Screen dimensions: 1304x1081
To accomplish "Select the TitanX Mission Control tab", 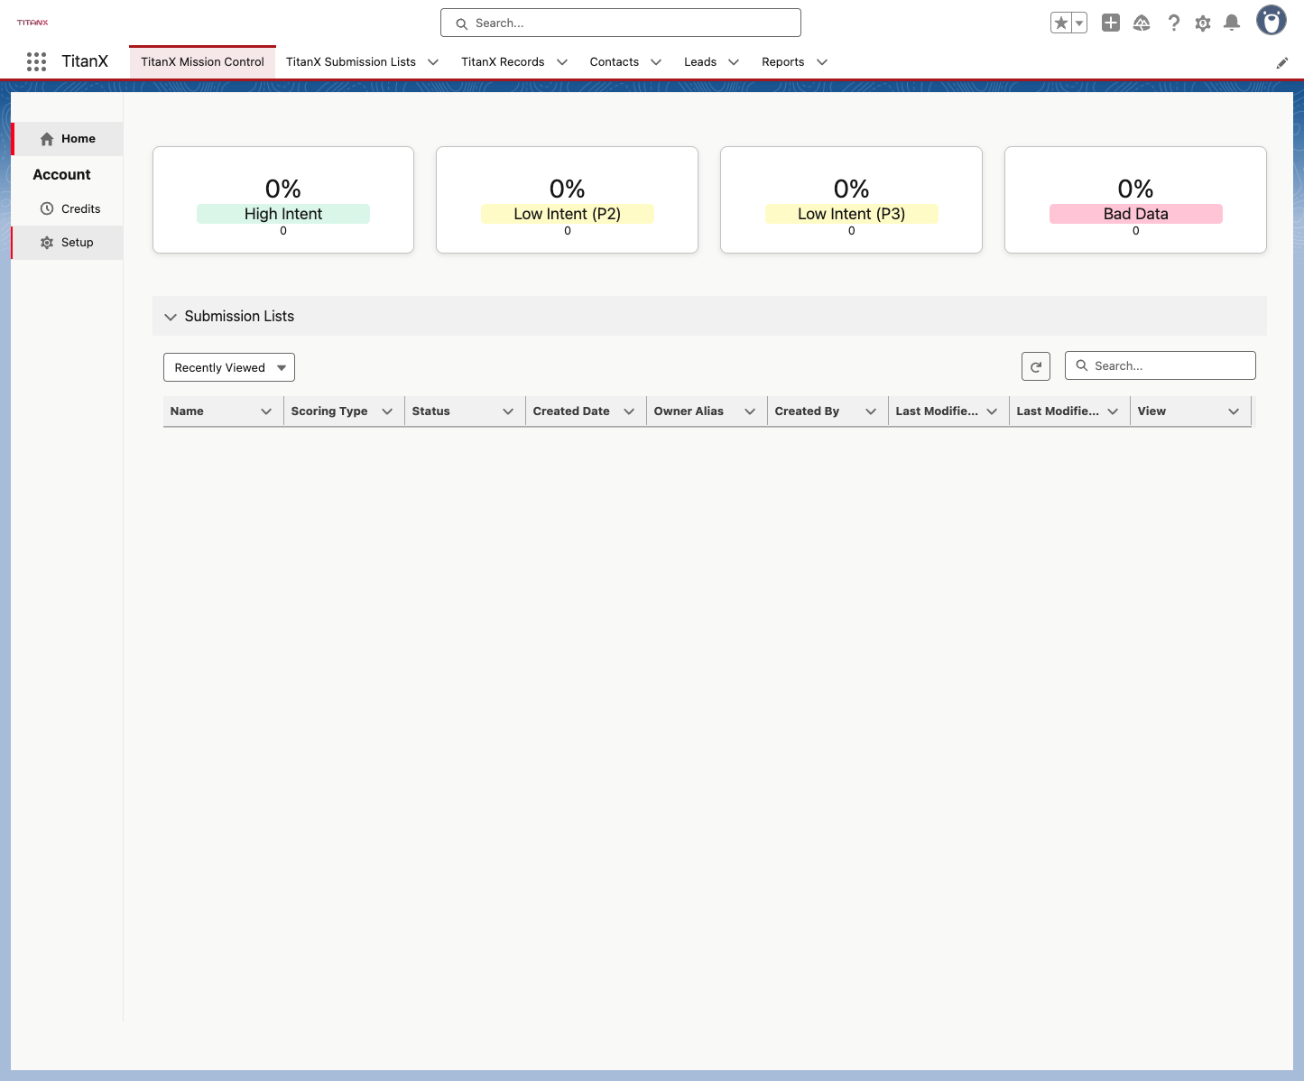I will click(202, 62).
